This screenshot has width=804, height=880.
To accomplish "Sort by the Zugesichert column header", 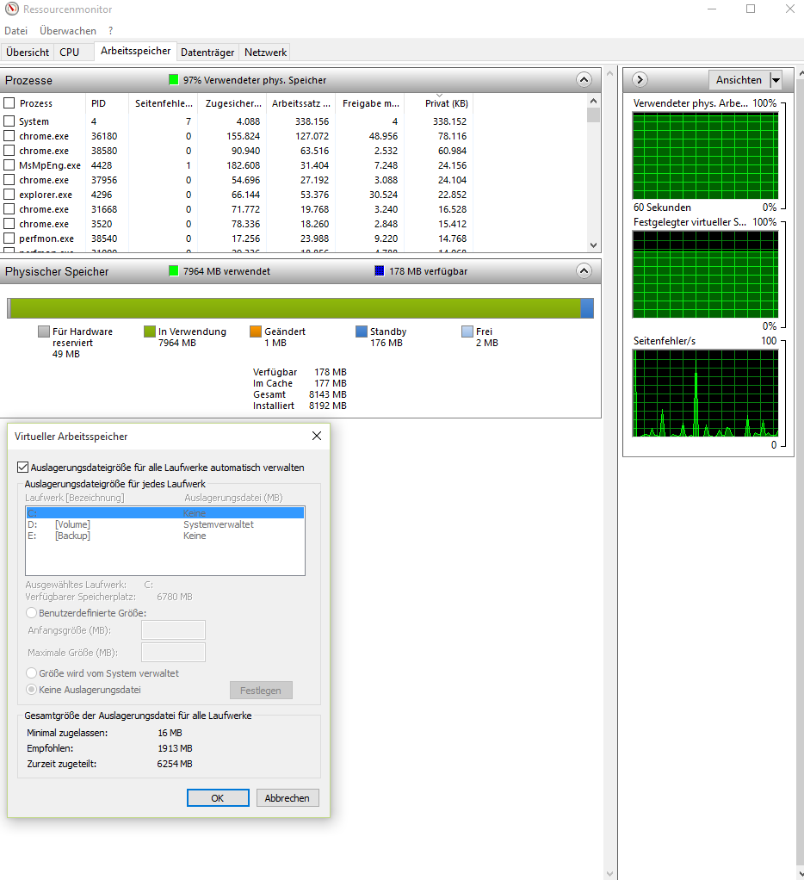I will [x=232, y=103].
